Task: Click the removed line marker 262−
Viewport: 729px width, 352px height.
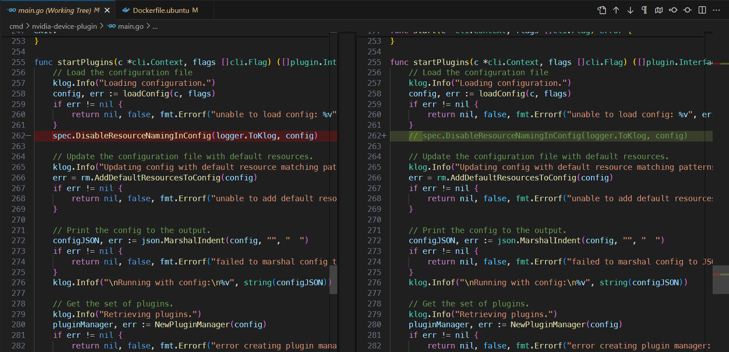Action: coord(21,136)
